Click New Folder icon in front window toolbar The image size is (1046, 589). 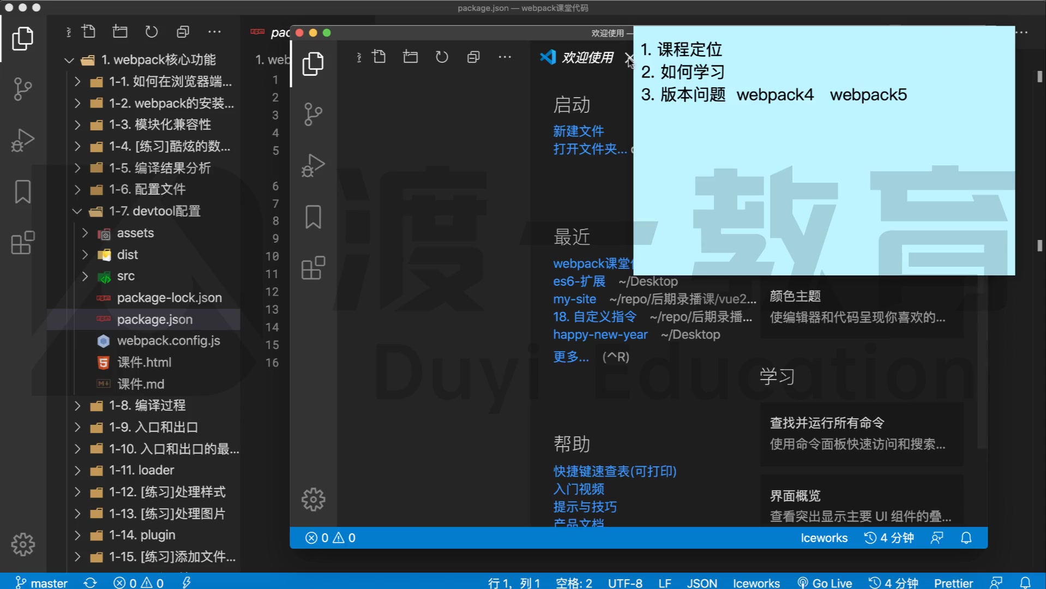pos(410,57)
